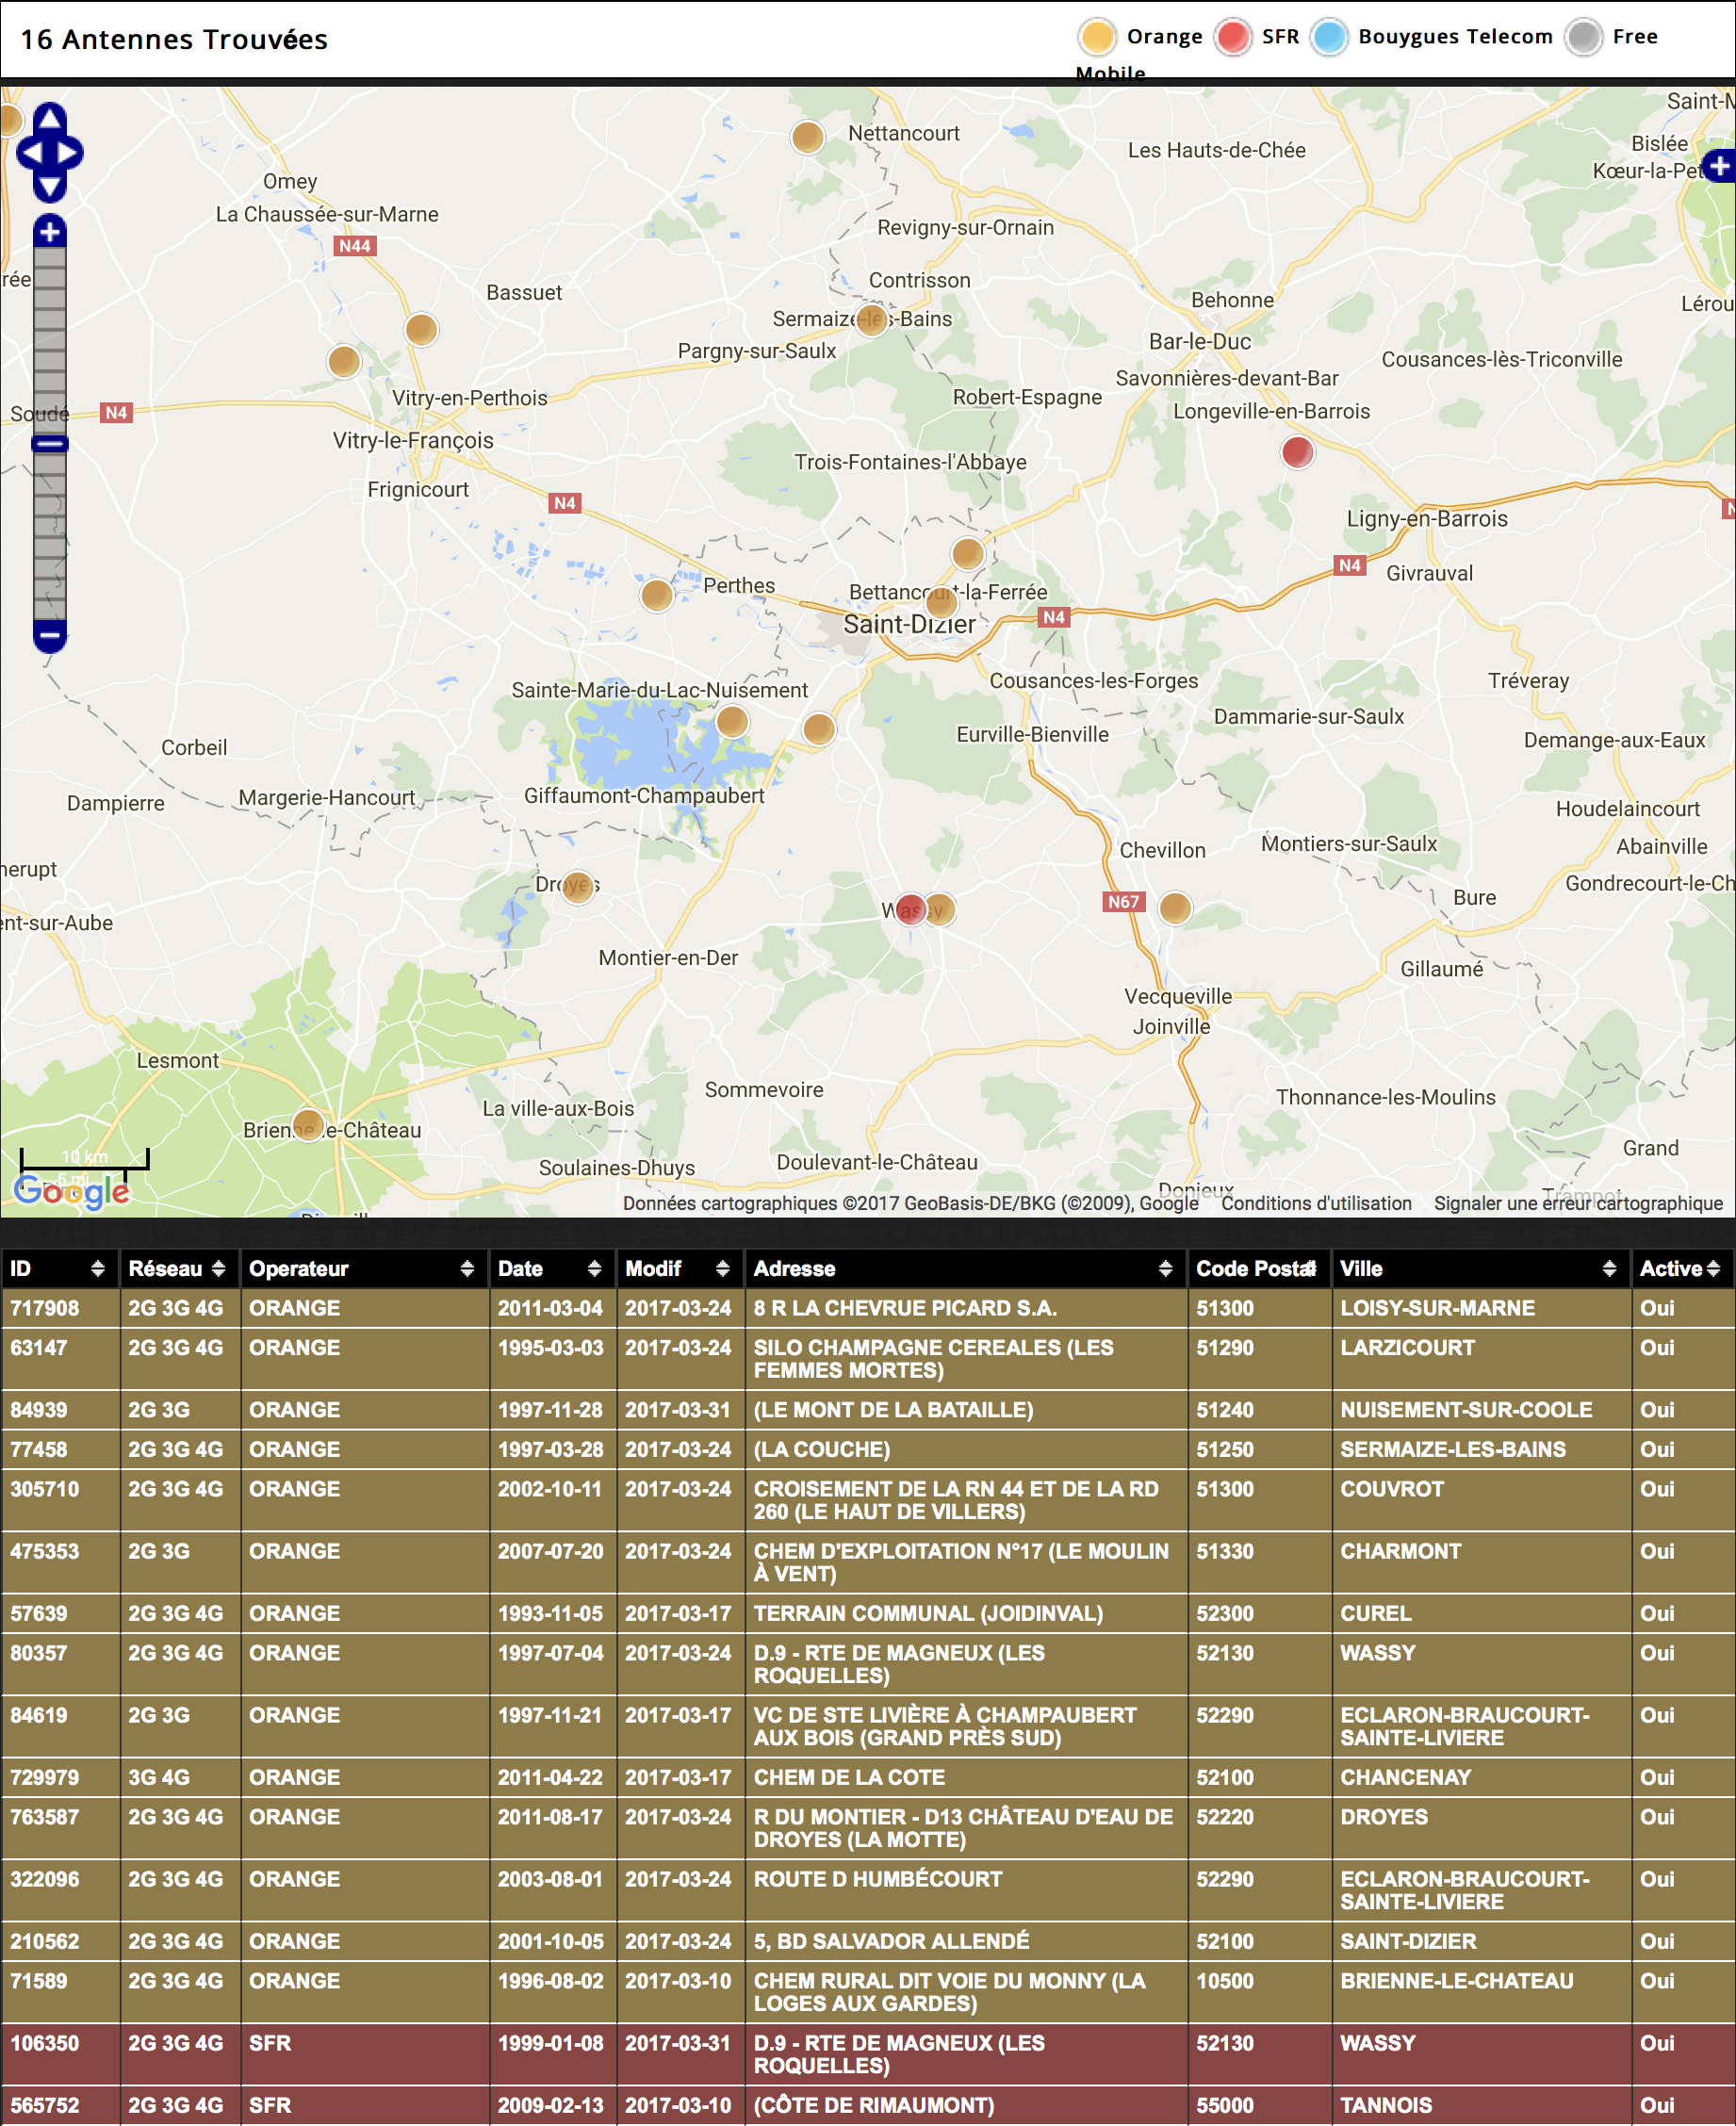Click city TANNOIS cell
The height and width of the screenshot is (2126, 1736).
[x=1481, y=2106]
